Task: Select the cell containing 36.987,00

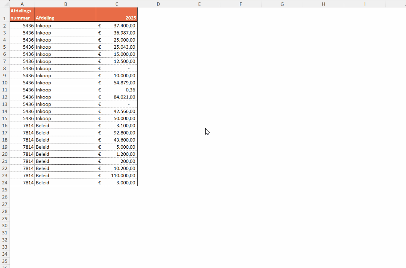Action: (117, 33)
